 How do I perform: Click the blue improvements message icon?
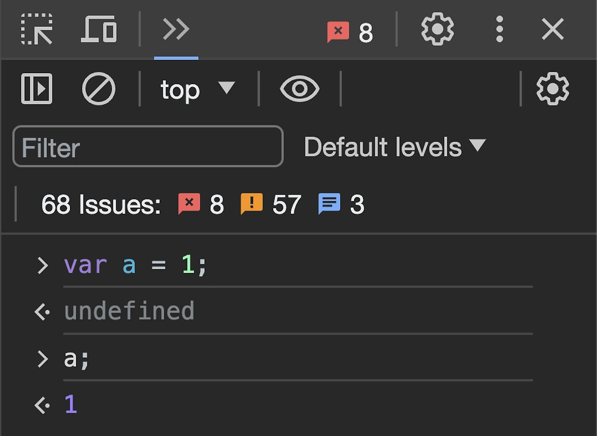(329, 204)
